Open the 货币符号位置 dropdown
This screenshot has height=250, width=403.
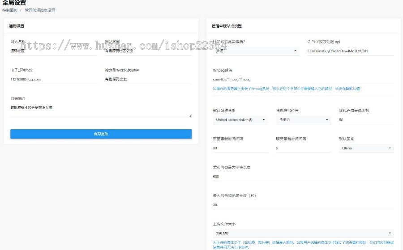pos(303,119)
